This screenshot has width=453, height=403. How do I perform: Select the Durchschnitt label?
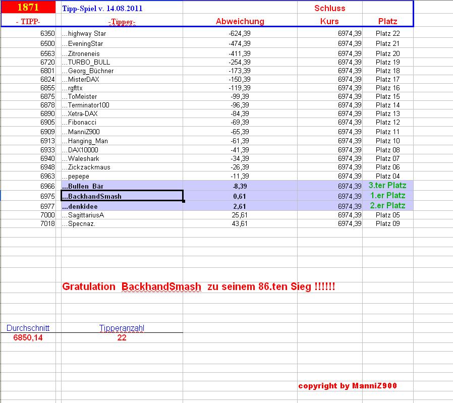[x=28, y=328]
